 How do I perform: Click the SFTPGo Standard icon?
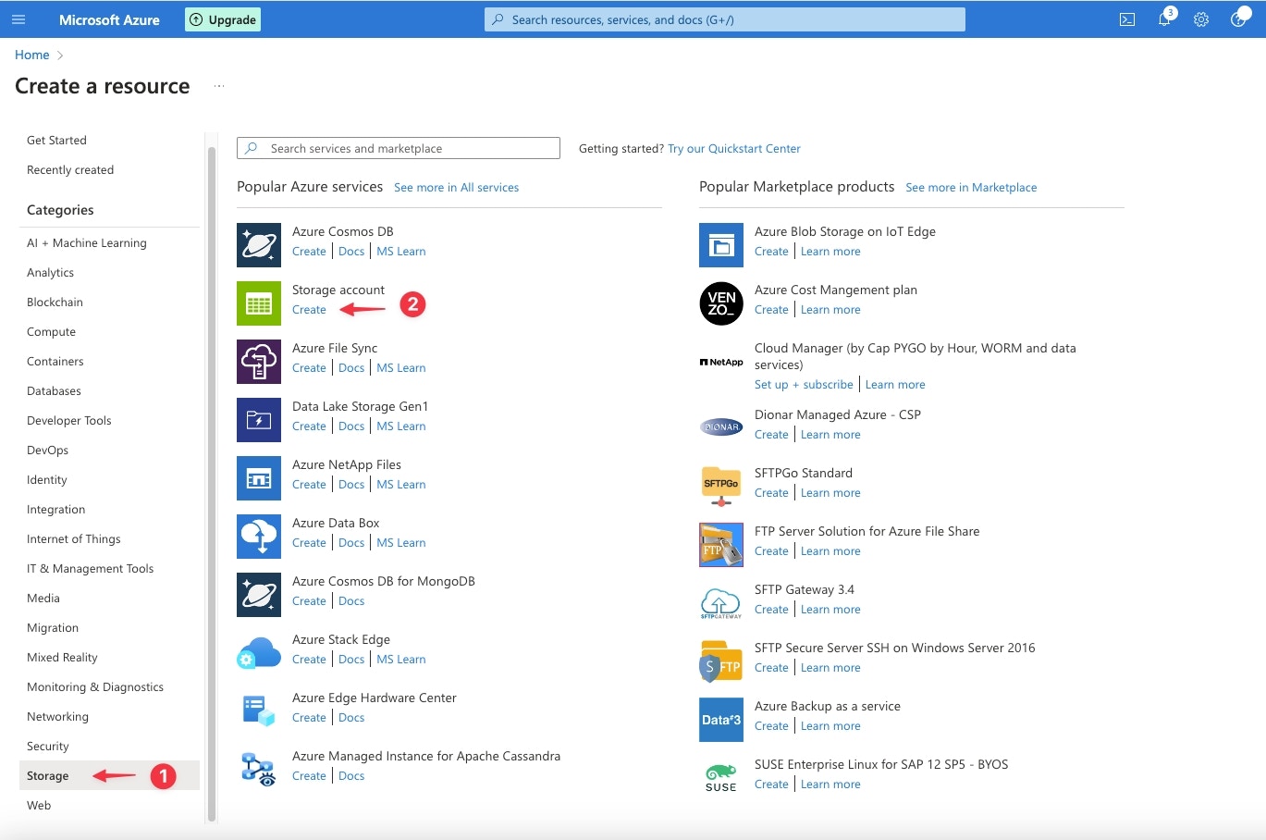click(721, 486)
